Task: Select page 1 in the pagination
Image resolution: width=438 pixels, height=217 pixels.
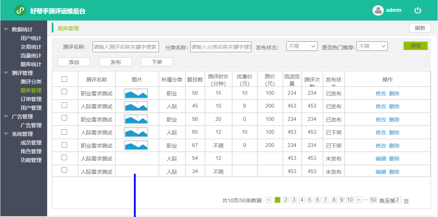Action: coord(277,200)
